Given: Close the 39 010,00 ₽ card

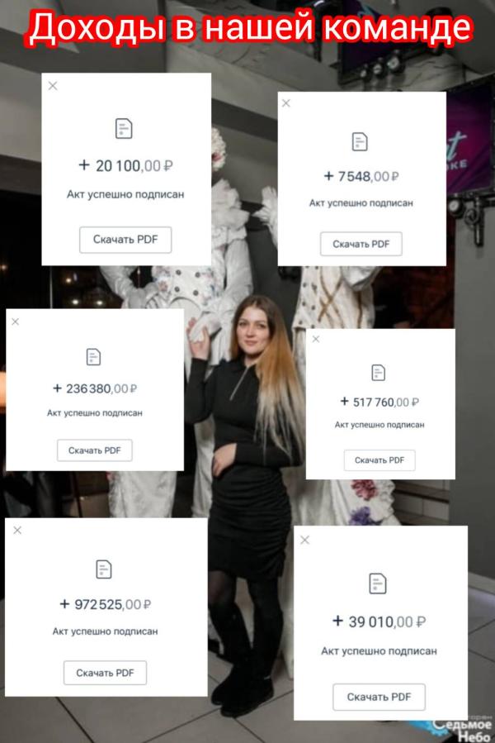Looking at the screenshot, I should [x=304, y=540].
